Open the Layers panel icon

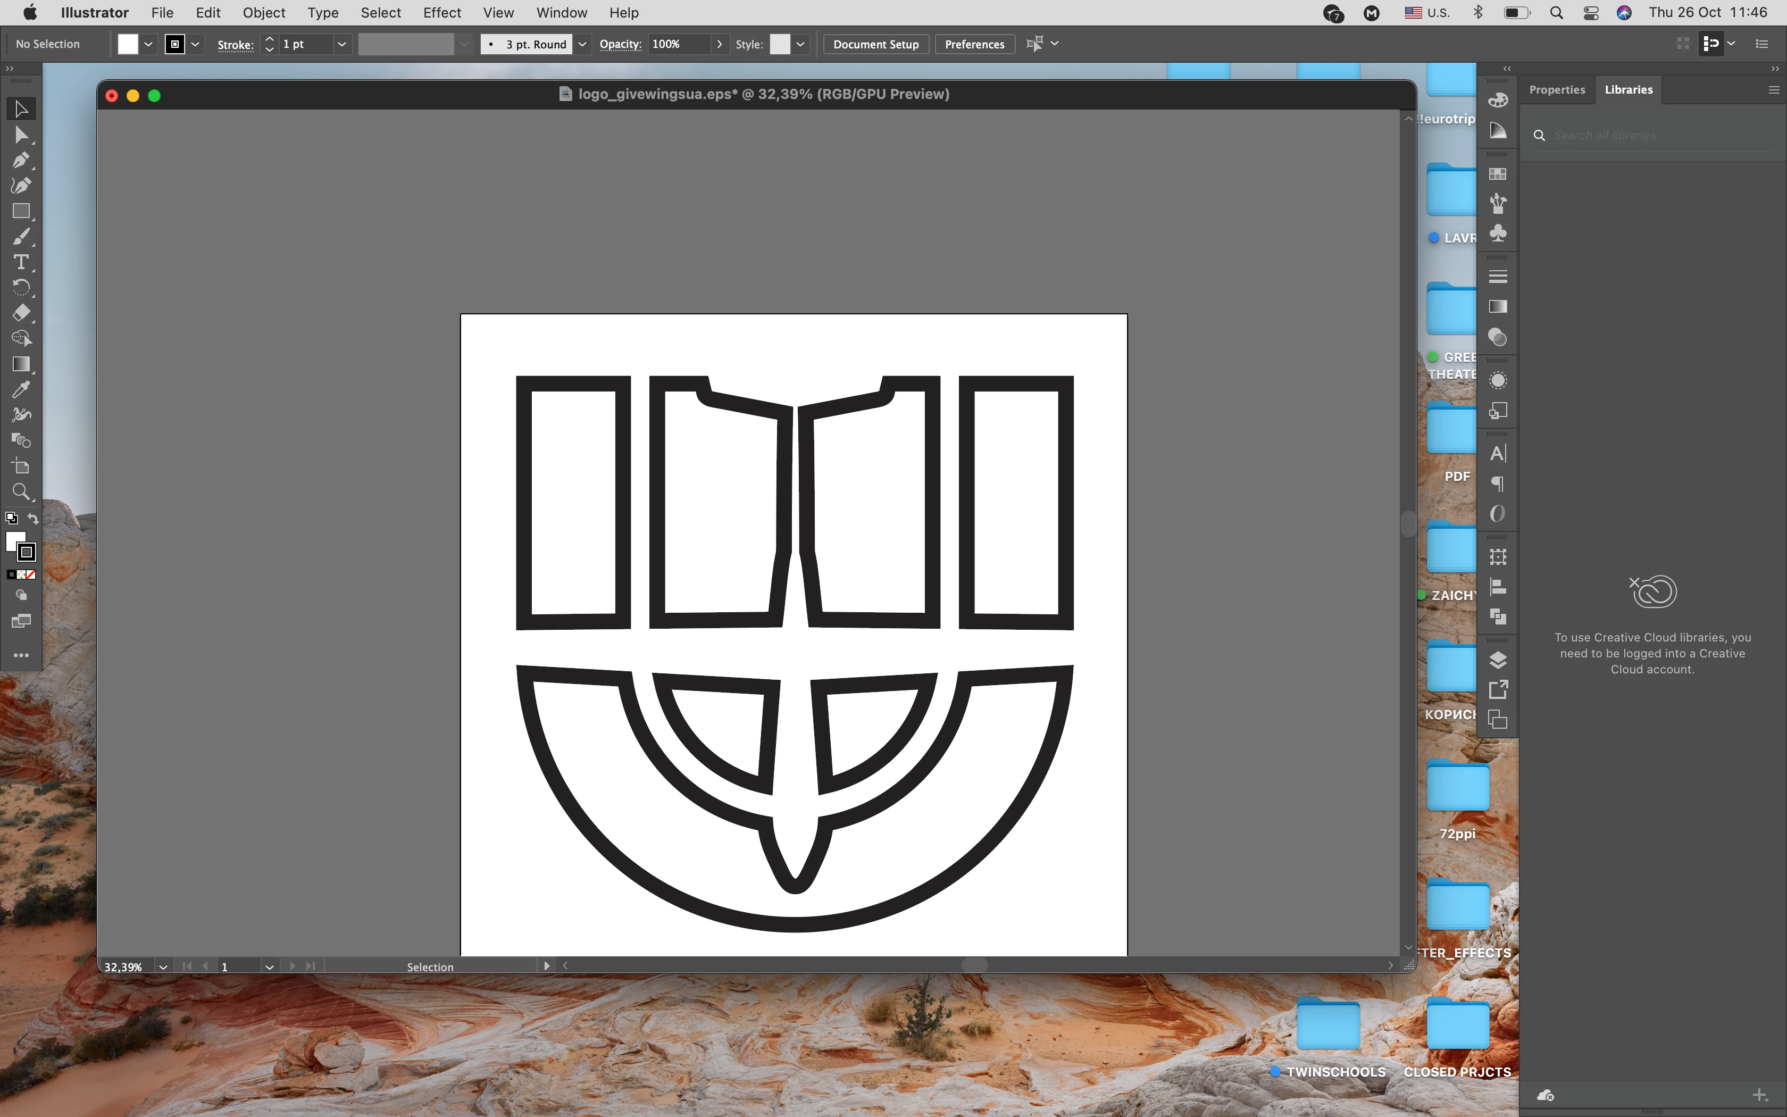pyautogui.click(x=1498, y=659)
